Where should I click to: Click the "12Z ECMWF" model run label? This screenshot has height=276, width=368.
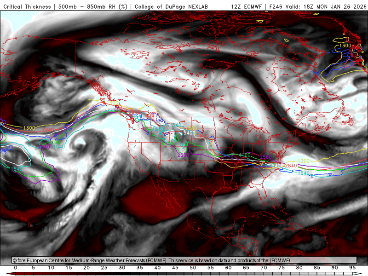(246, 6)
